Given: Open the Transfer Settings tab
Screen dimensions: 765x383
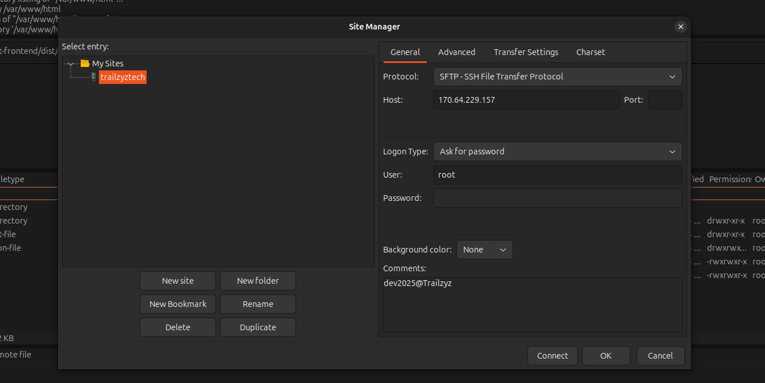Looking at the screenshot, I should (526, 52).
